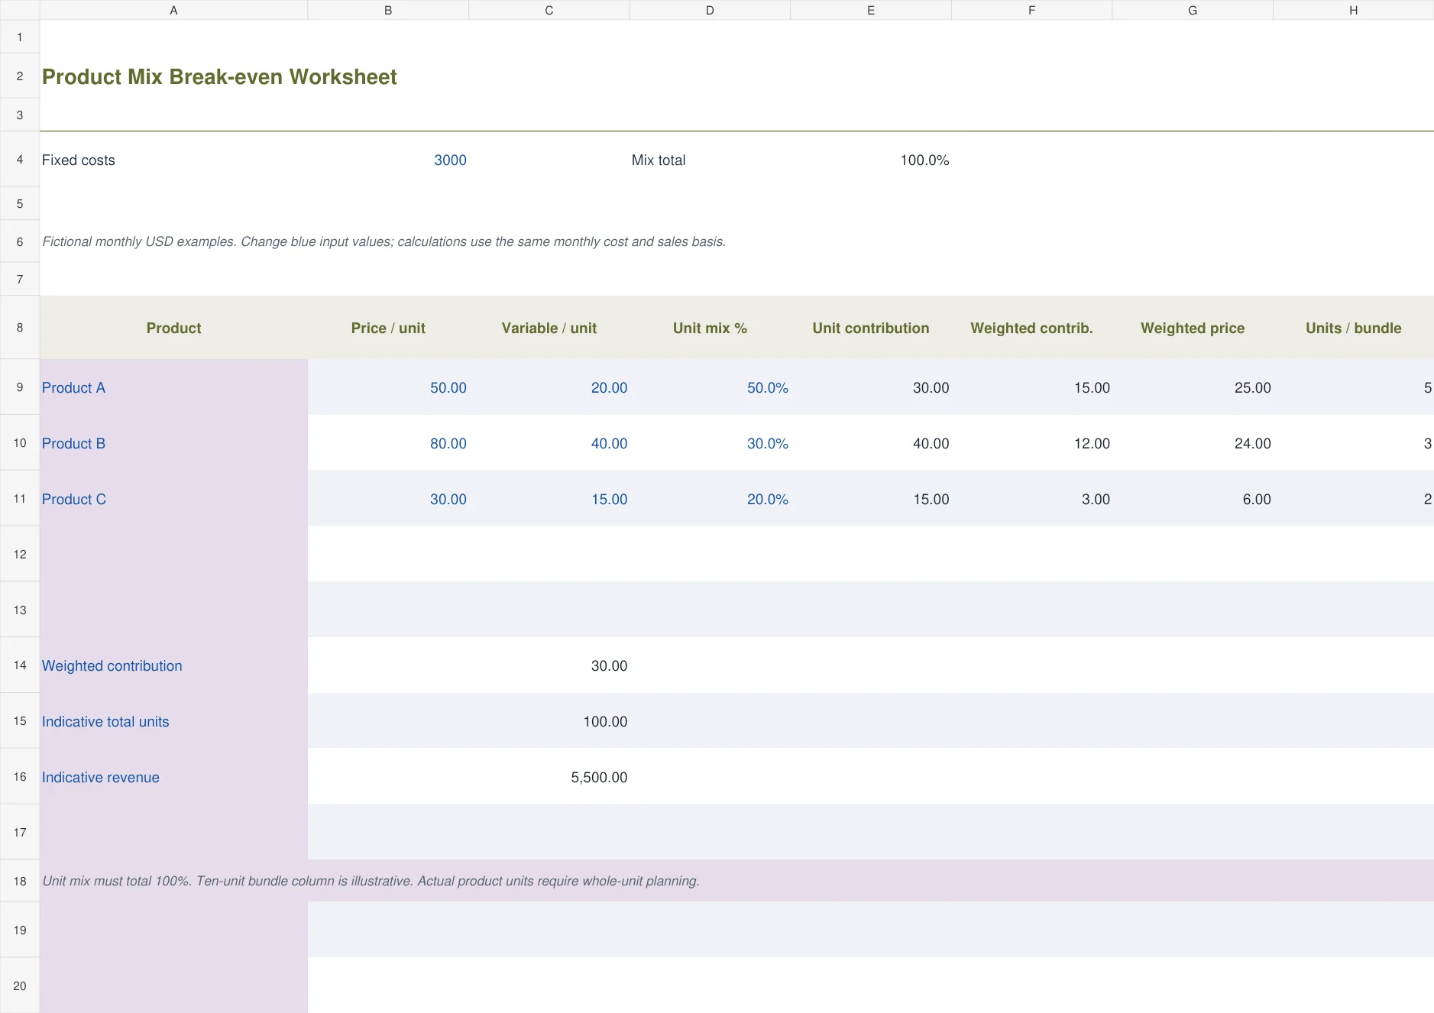
Task: Select Product A weighted contrib. 15.00
Action: [1032, 387]
